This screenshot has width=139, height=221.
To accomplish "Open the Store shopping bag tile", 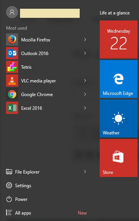I will click(x=119, y=158).
